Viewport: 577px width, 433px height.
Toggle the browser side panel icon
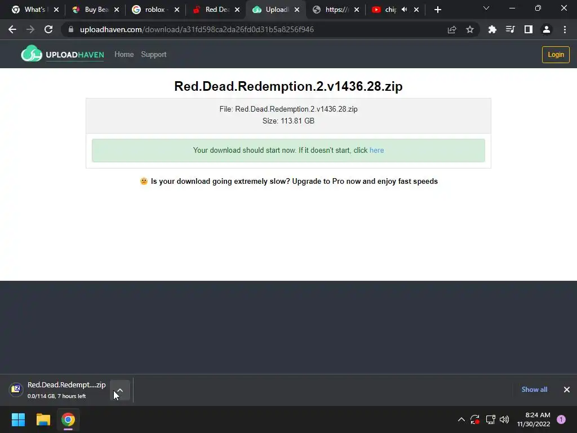pyautogui.click(x=529, y=29)
